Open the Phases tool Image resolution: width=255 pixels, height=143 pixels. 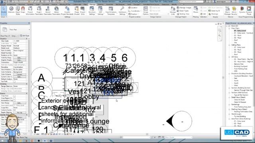pos(196,10)
